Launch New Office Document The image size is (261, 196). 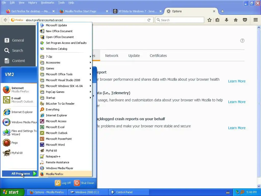pos(65,31)
